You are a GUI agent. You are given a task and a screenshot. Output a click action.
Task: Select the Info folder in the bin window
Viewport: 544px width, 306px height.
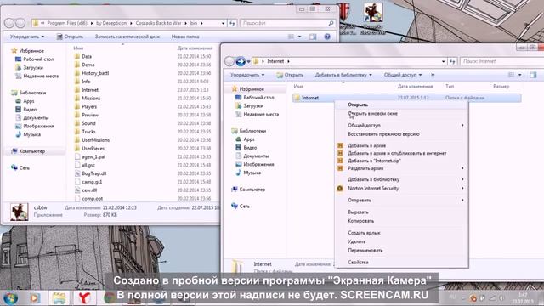(x=86, y=82)
